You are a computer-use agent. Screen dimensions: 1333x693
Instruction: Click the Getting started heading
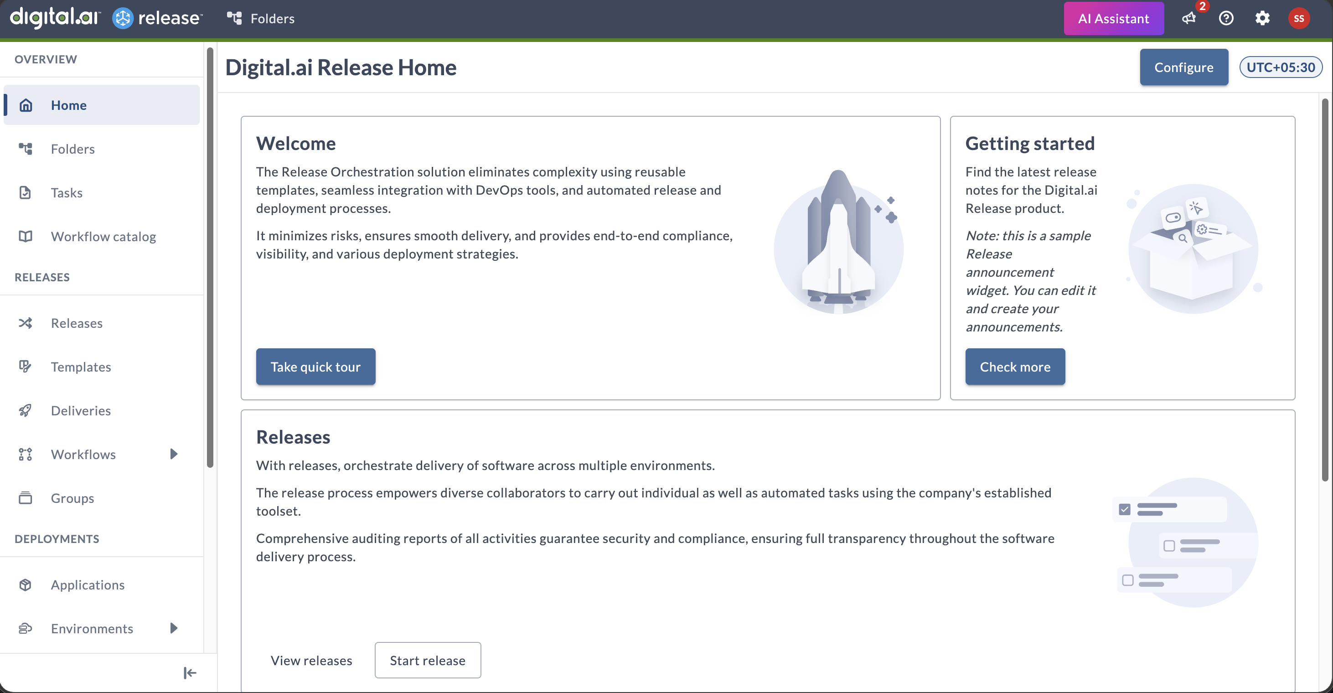[1030, 143]
